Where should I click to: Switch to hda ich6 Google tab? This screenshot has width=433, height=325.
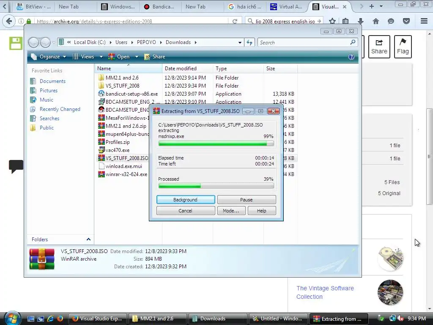pyautogui.click(x=245, y=7)
